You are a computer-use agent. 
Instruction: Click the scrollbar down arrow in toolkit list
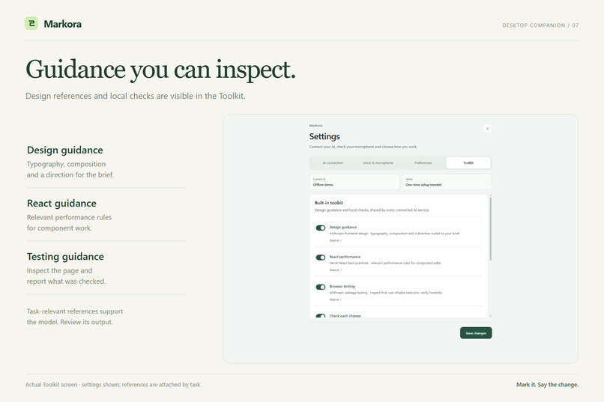tap(490, 316)
